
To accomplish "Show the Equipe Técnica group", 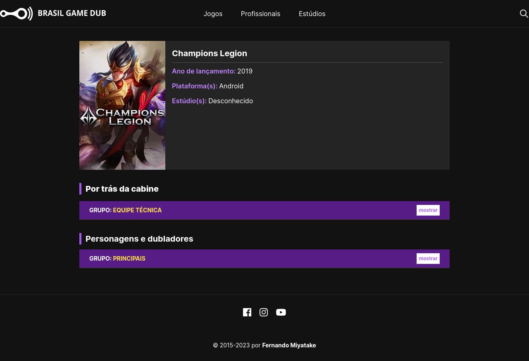I will click(428, 210).
